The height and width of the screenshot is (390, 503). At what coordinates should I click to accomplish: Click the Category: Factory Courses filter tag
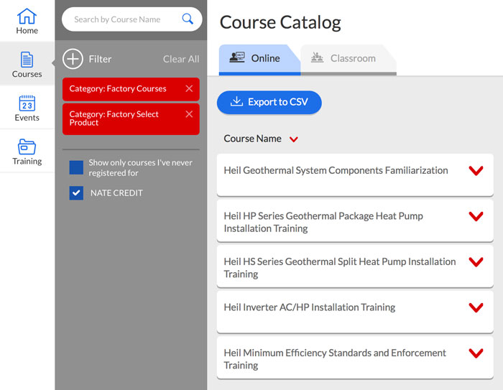(131, 89)
